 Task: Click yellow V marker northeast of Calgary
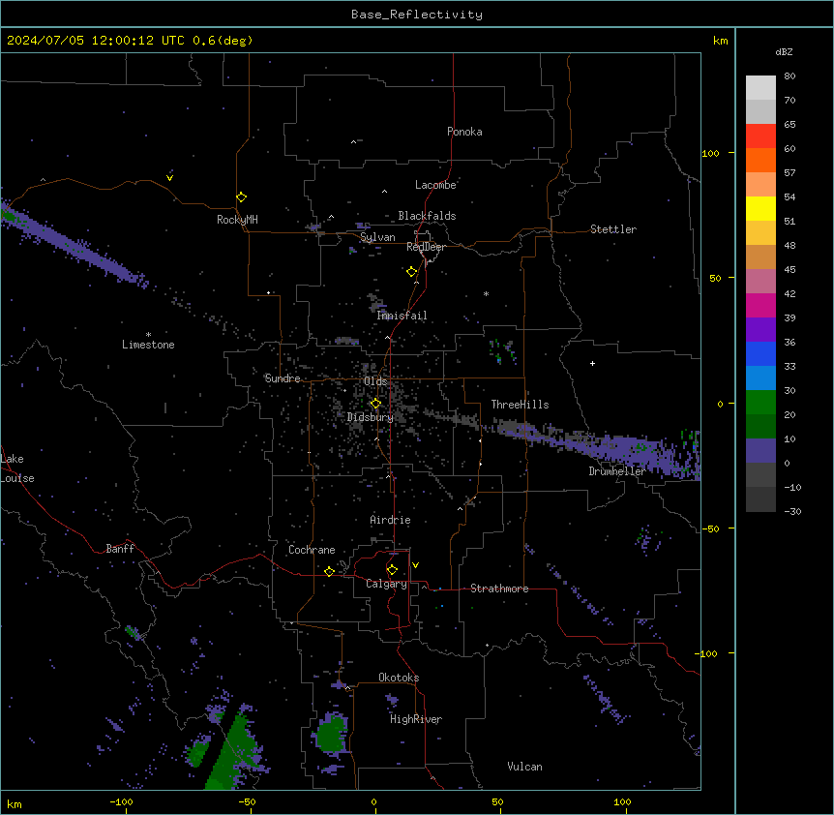[x=415, y=565]
